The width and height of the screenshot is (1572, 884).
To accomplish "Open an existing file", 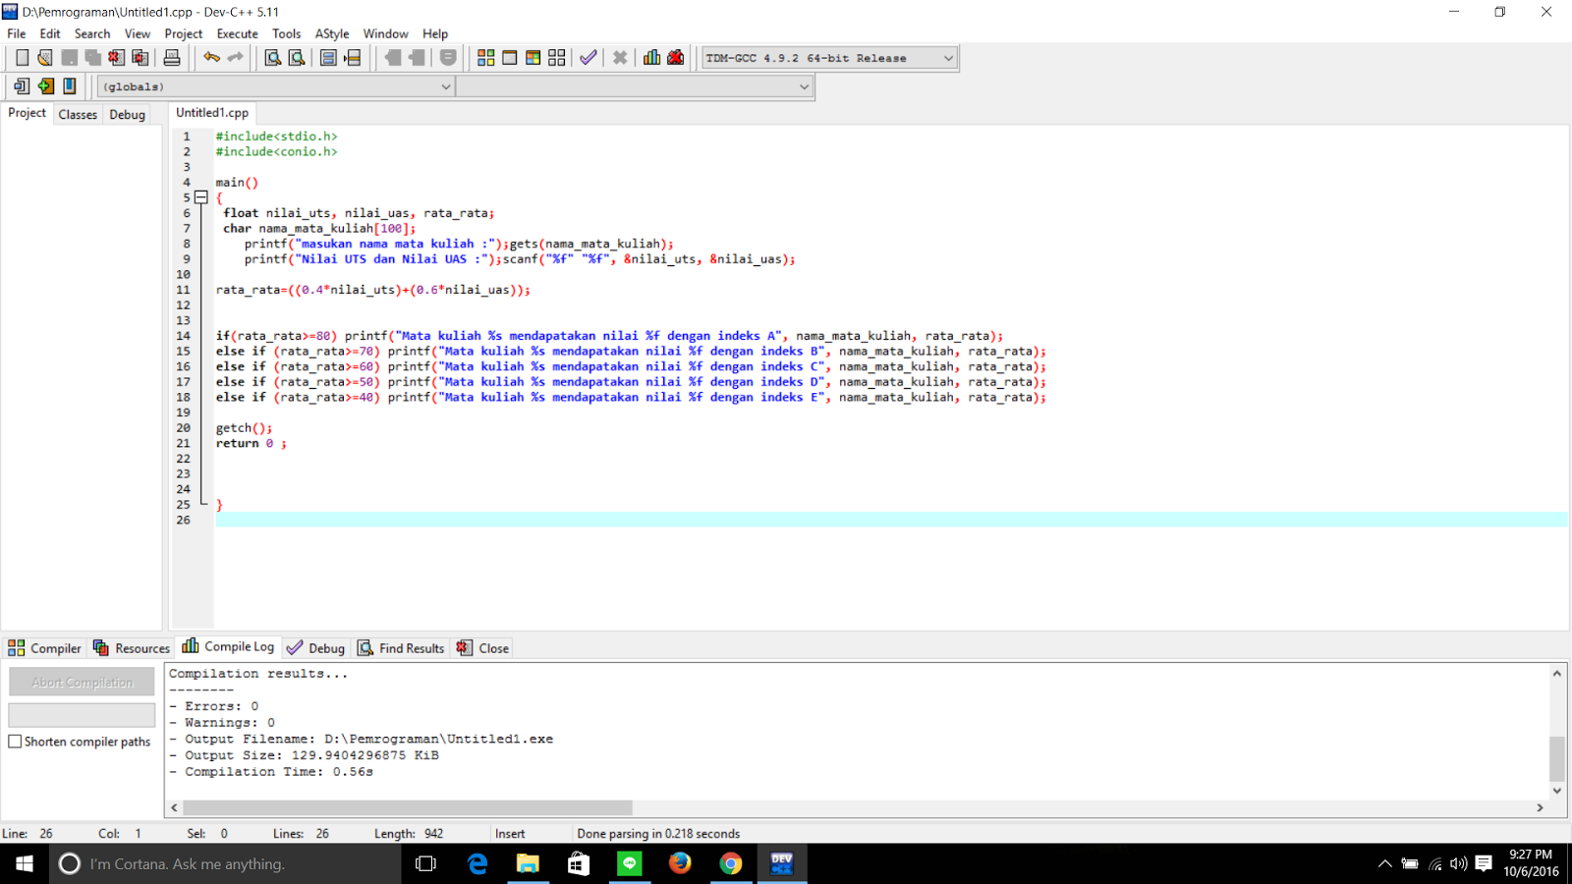I will 45,57.
